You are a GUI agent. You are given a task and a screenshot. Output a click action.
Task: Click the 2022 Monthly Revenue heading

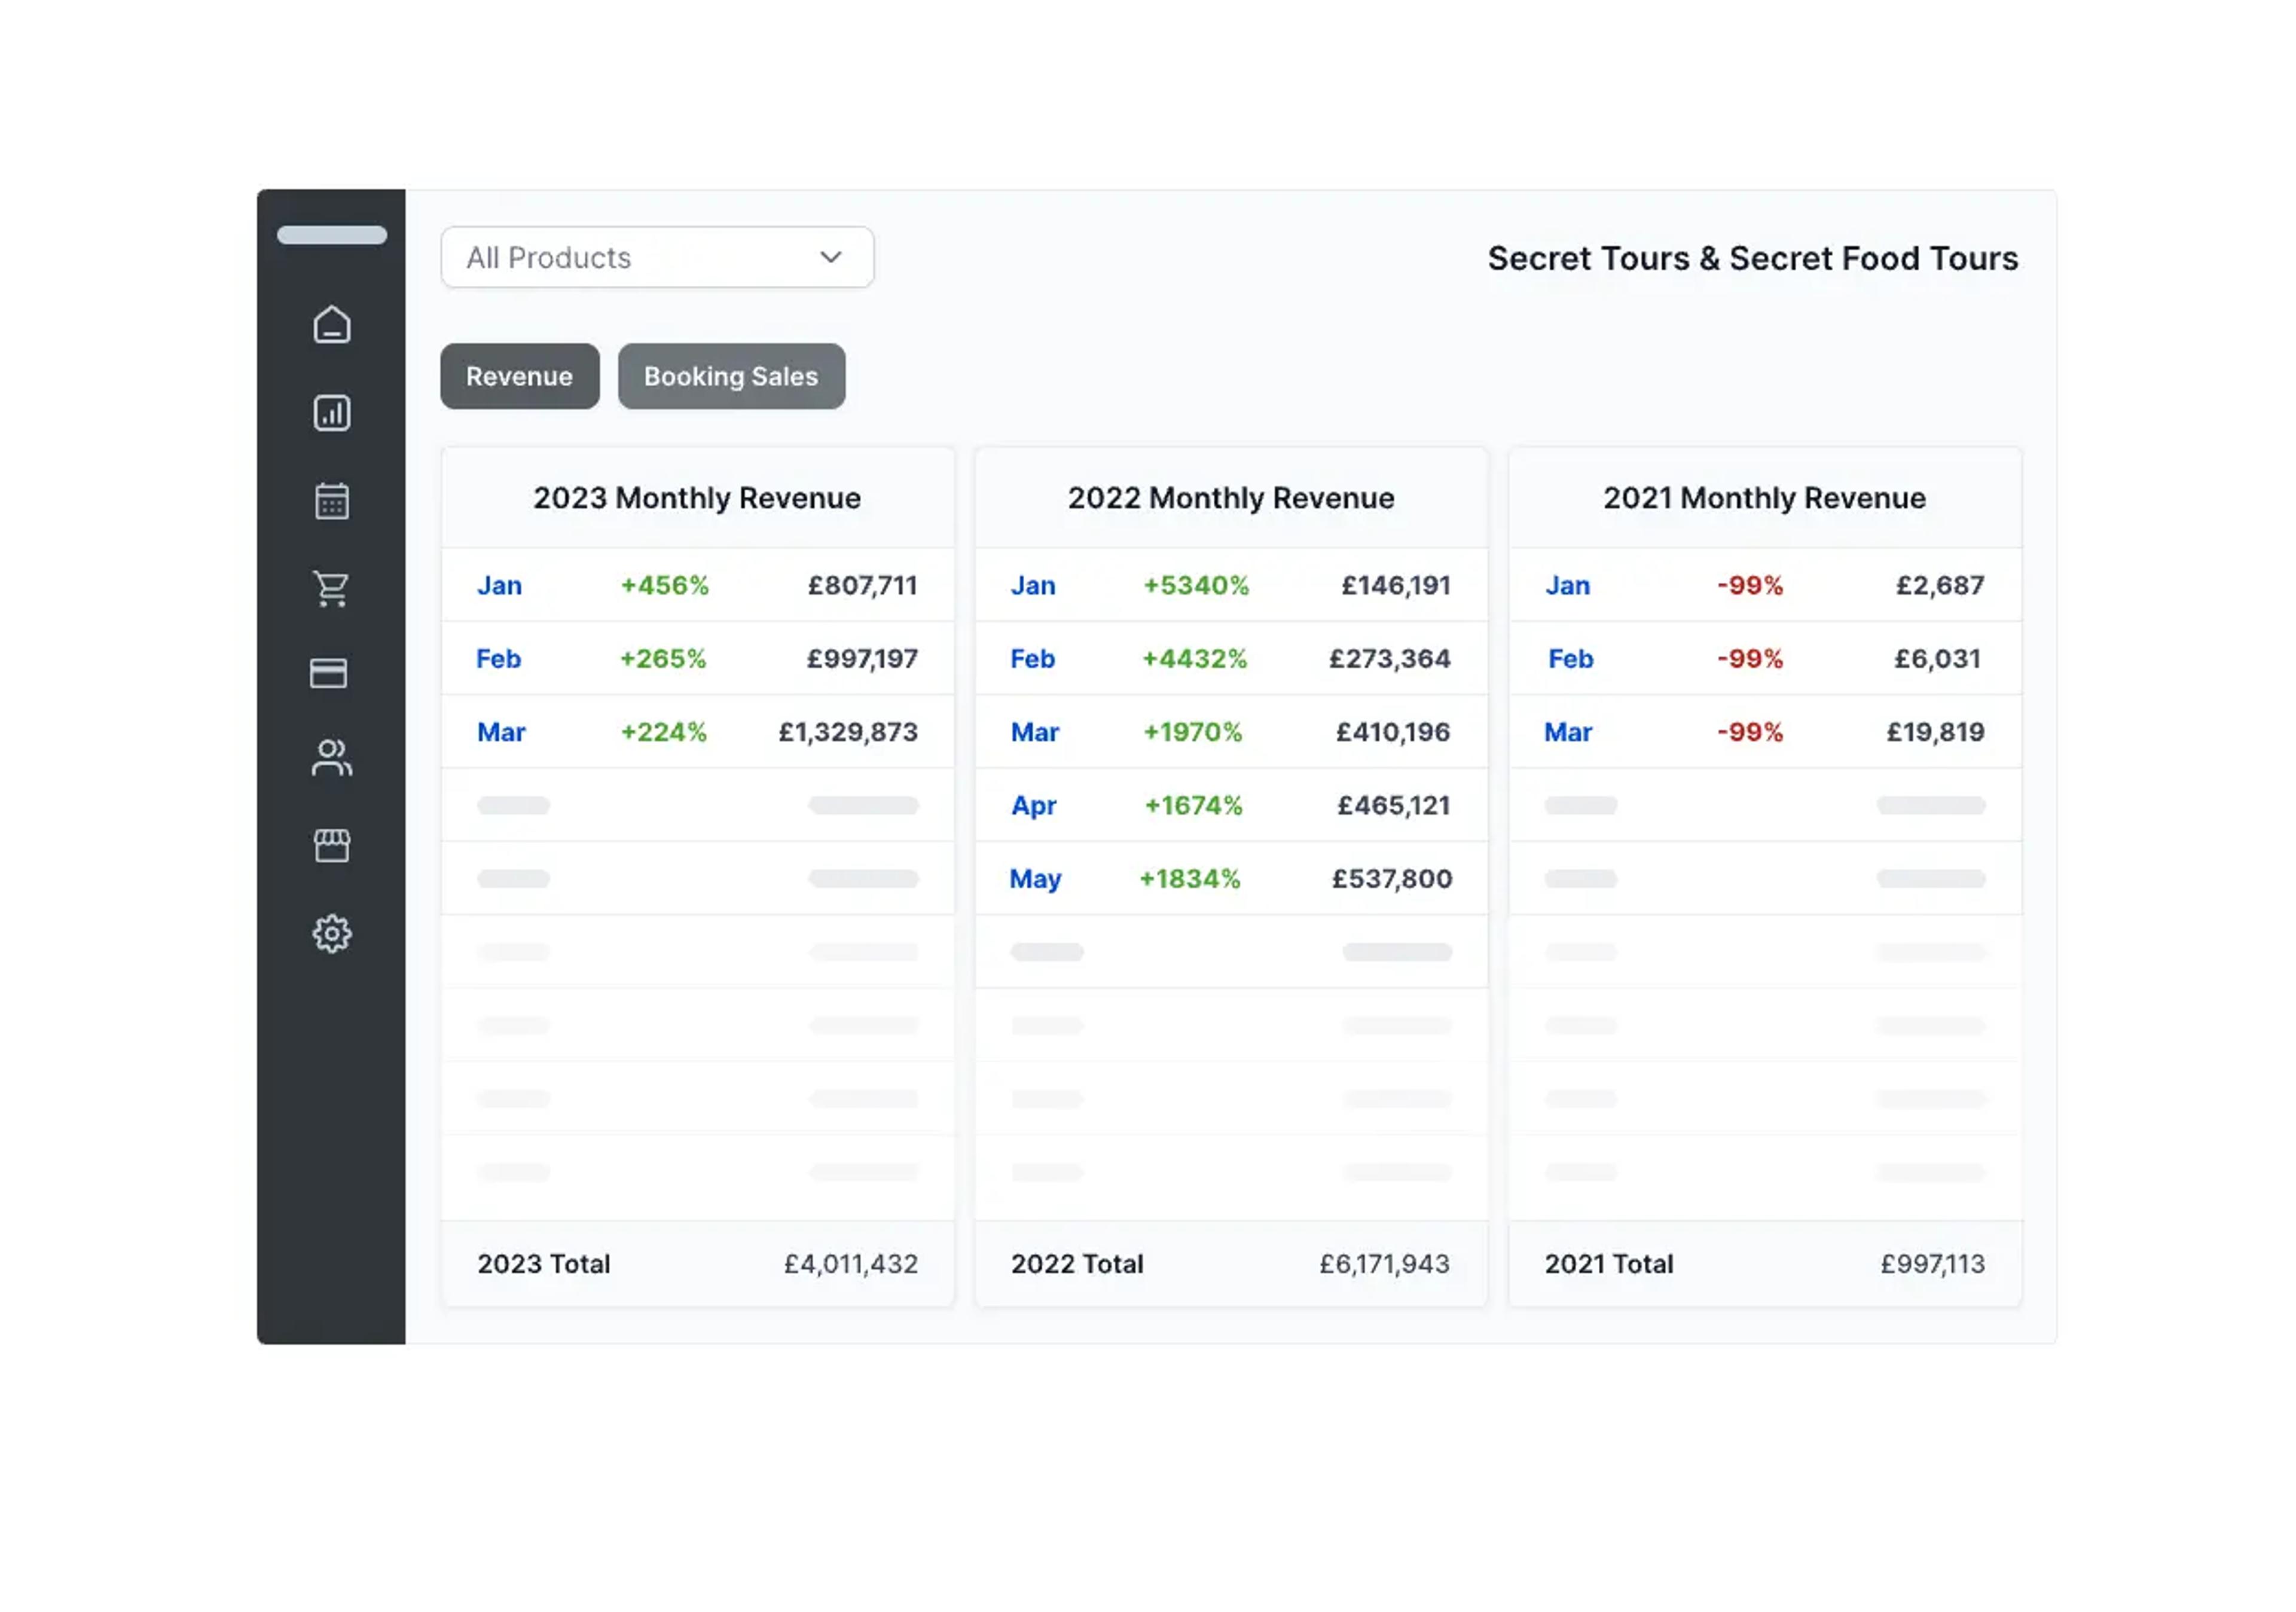1231,498
